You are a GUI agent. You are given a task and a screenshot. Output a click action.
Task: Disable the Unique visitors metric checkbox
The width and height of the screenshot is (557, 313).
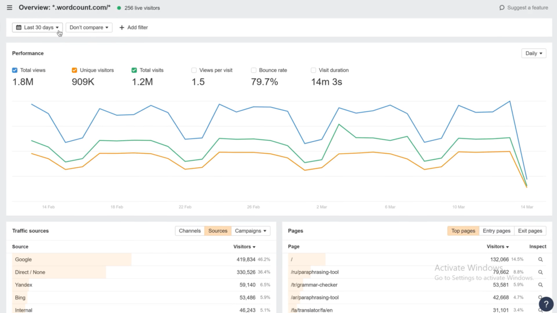[75, 70]
